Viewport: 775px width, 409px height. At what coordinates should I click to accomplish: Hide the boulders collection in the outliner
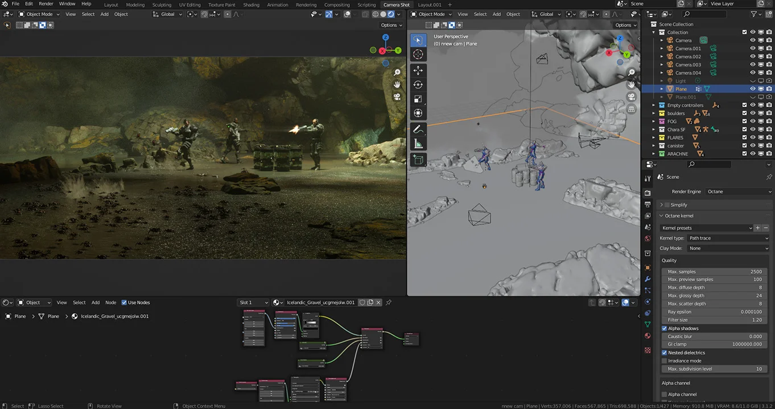pos(752,113)
